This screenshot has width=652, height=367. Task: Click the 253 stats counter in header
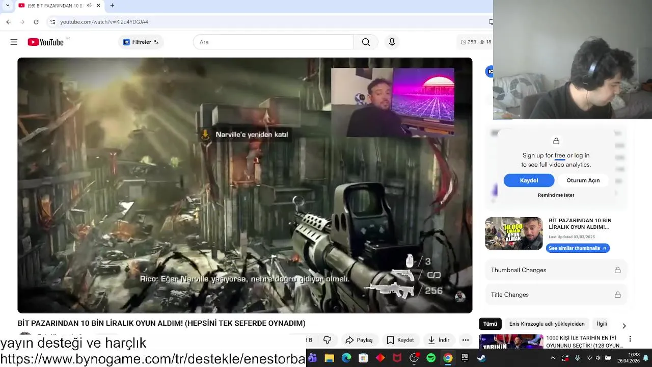pyautogui.click(x=468, y=42)
